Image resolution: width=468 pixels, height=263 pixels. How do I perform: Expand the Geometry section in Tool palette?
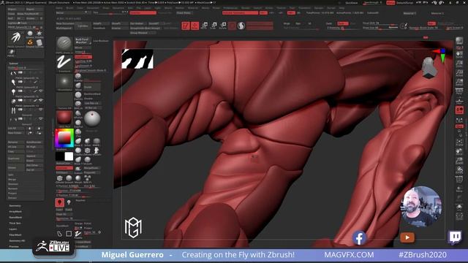(15, 206)
